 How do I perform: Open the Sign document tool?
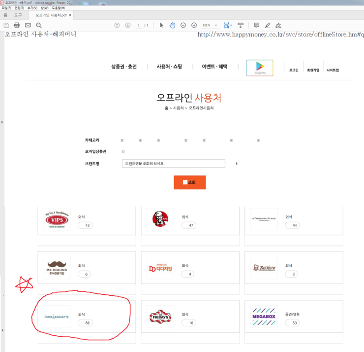278,25
